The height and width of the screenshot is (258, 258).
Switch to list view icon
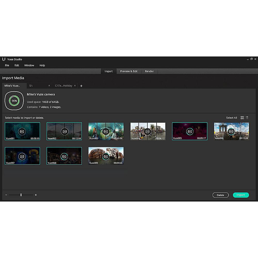(x=247, y=118)
